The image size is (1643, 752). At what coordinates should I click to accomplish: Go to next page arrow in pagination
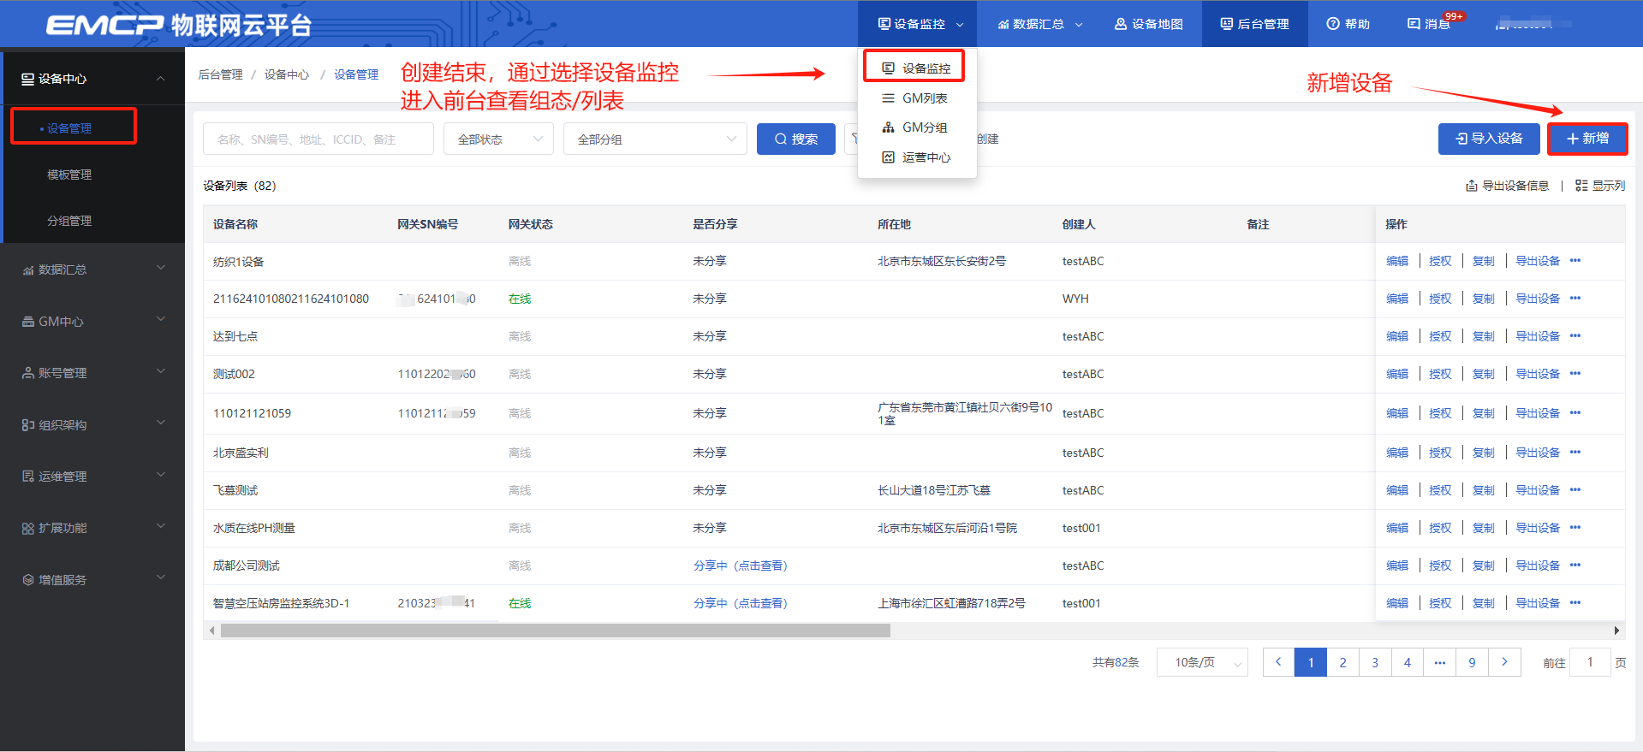(x=1504, y=662)
